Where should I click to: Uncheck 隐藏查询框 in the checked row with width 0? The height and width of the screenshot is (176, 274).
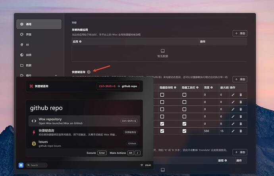click(162, 124)
